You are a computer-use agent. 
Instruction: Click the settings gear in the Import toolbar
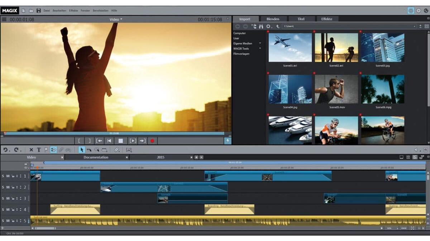point(268,26)
